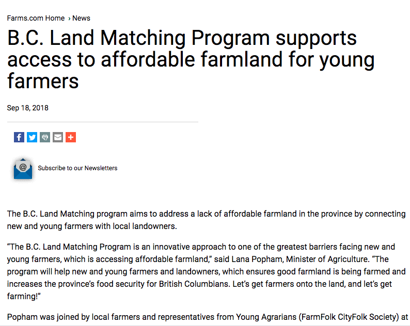Click the breadcrumb separator arrow
The height and width of the screenshot is (326, 410).
69,18
